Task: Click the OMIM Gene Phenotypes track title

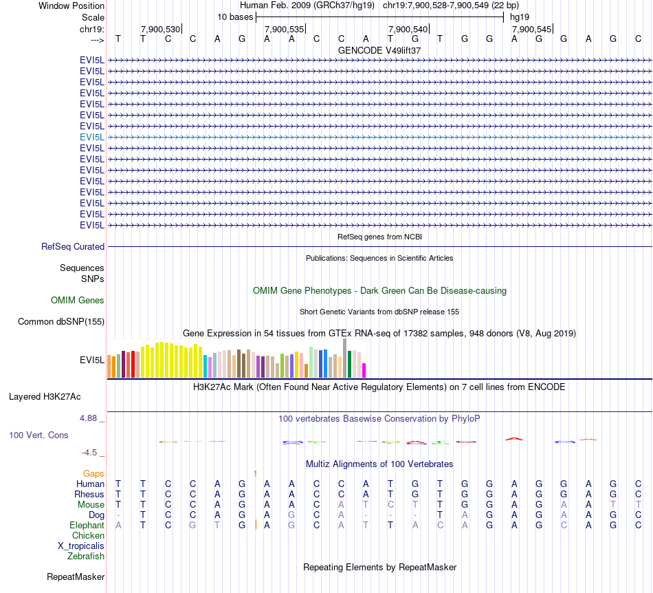Action: (379, 291)
